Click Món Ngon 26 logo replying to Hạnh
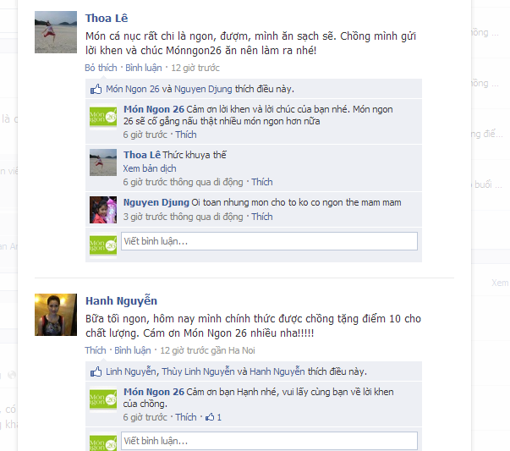The width and height of the screenshot is (510, 451). tap(103, 399)
